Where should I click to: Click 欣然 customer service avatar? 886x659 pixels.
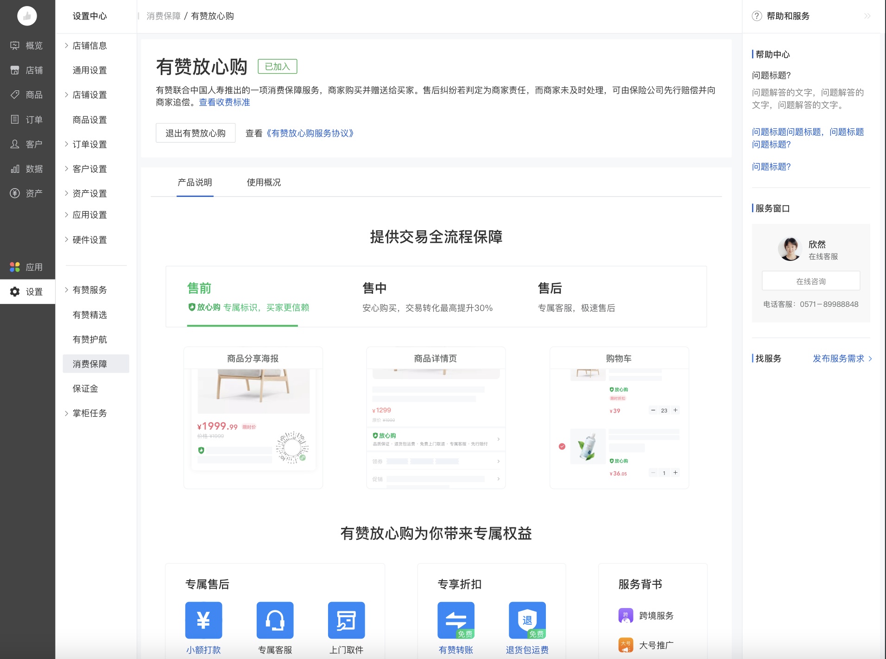[790, 249]
